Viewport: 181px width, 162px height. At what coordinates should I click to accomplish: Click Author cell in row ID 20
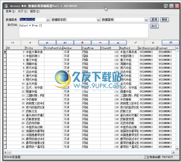pyautogui.click(x=72, y=123)
